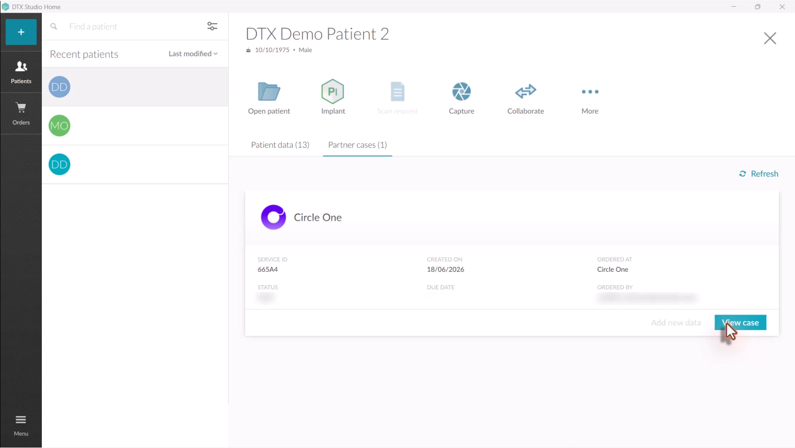Select the Partner cases (1) tab
Image resolution: width=795 pixels, height=448 pixels.
pos(357,145)
